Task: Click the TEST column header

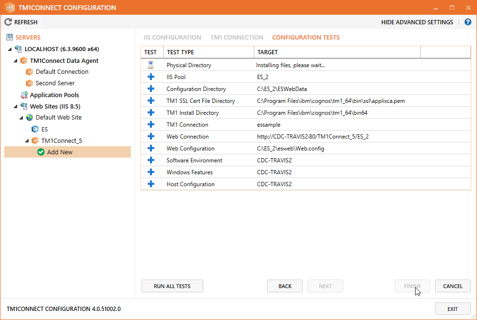Action: coord(152,52)
